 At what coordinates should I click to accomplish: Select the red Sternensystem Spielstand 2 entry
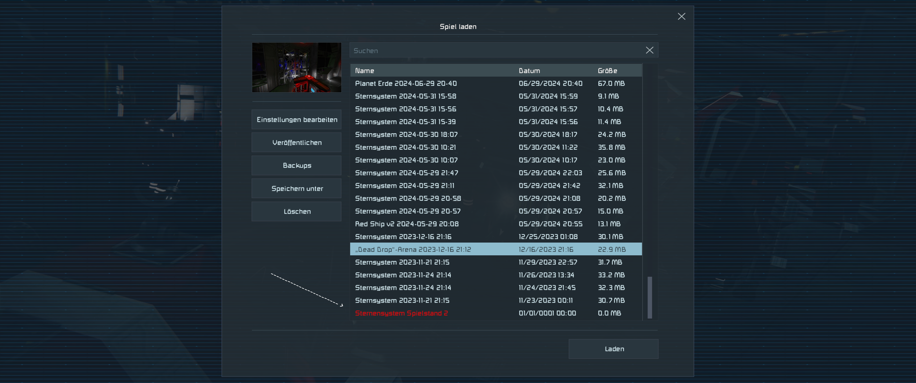[x=401, y=313]
